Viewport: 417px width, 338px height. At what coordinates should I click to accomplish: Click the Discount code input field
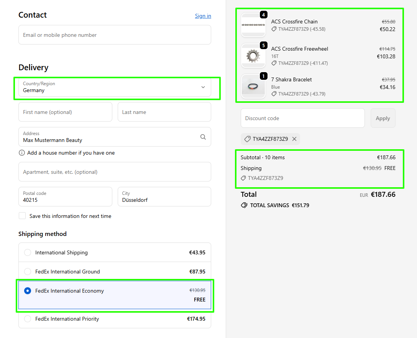302,118
